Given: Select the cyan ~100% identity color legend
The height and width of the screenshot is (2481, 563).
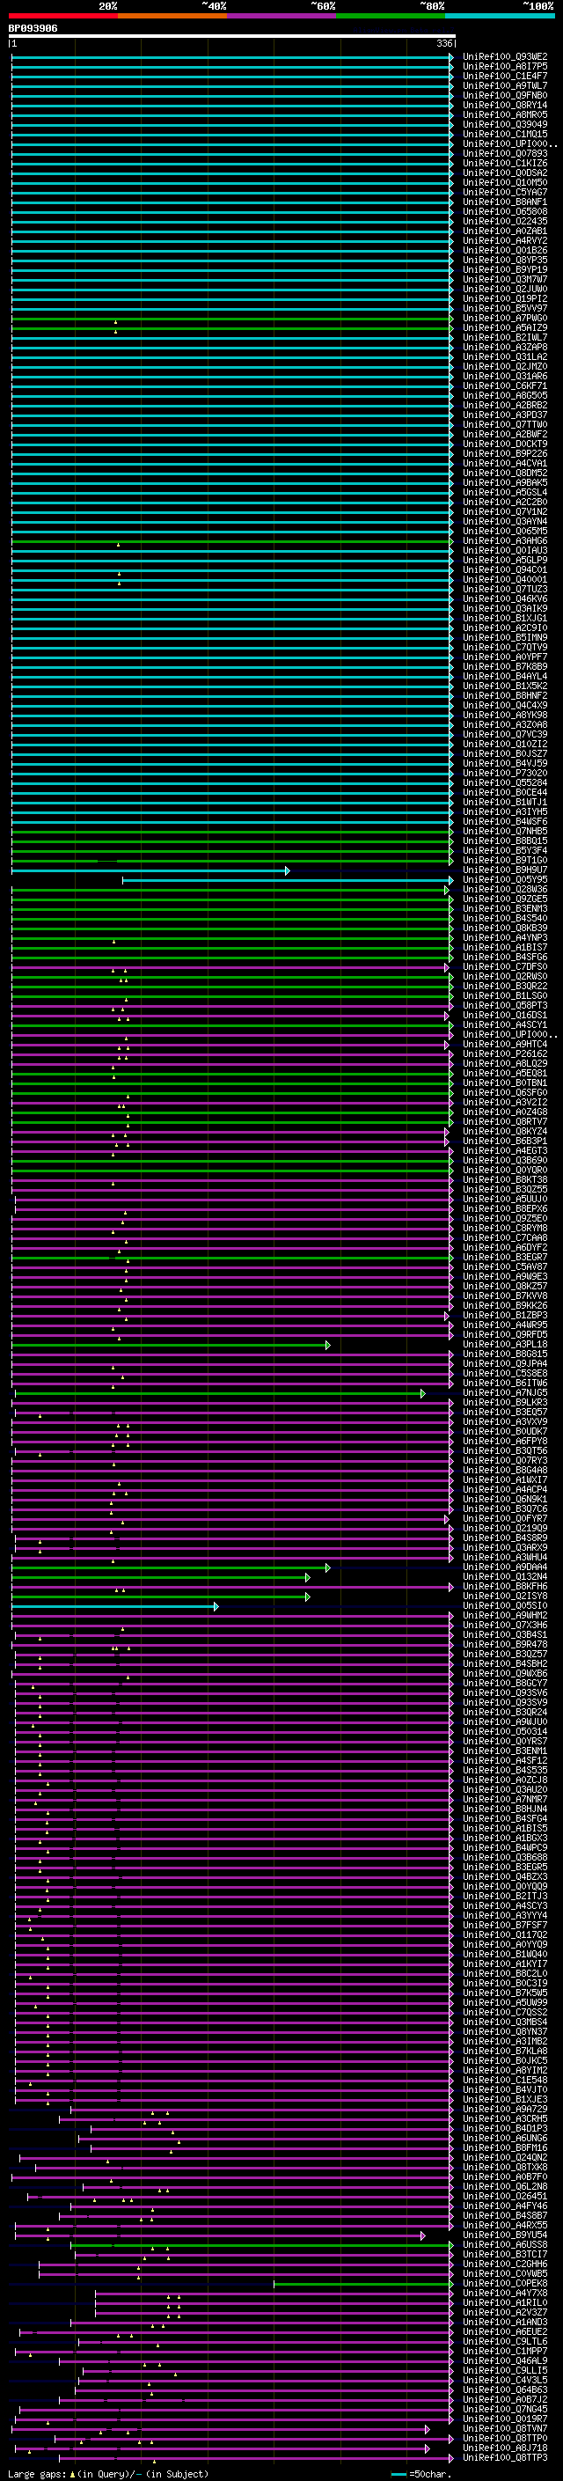Looking at the screenshot, I should pyautogui.click(x=500, y=16).
